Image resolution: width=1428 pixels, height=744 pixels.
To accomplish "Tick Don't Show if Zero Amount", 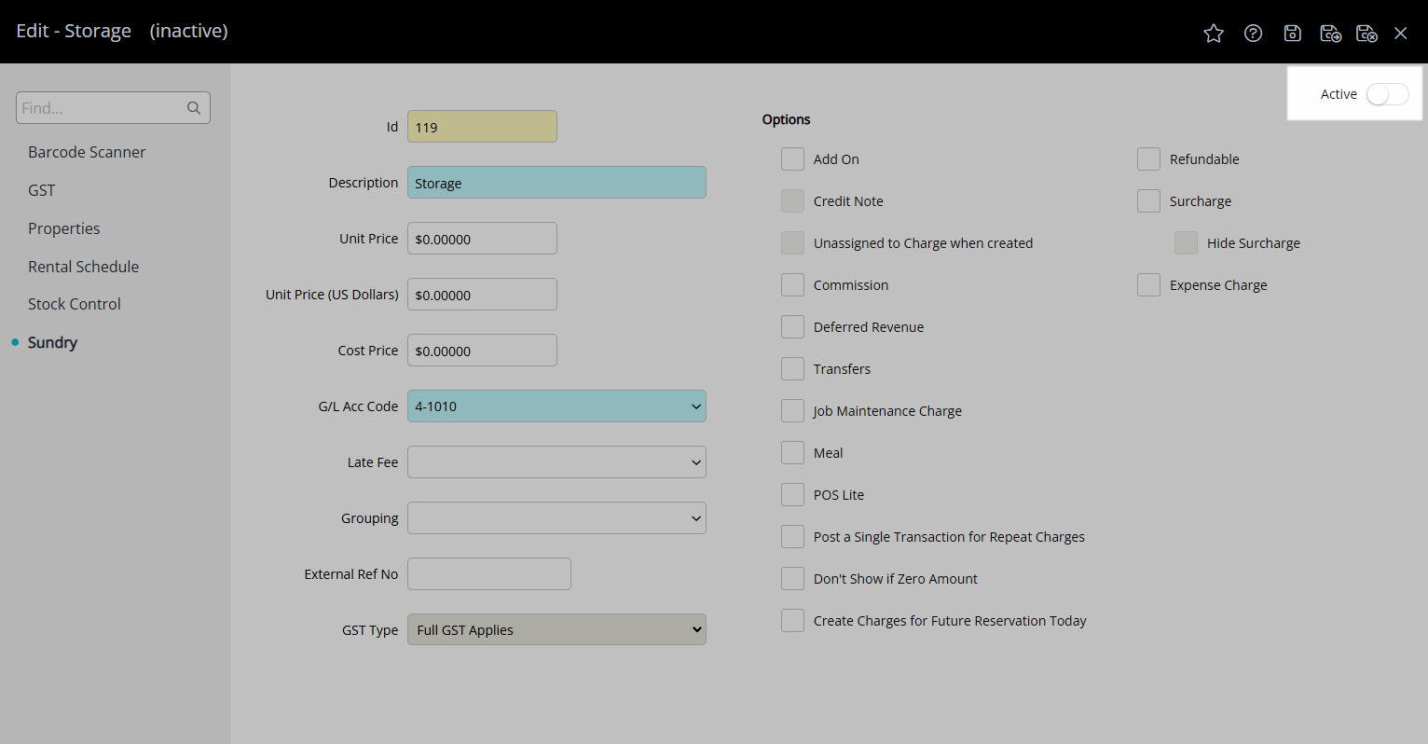I will coord(792,579).
